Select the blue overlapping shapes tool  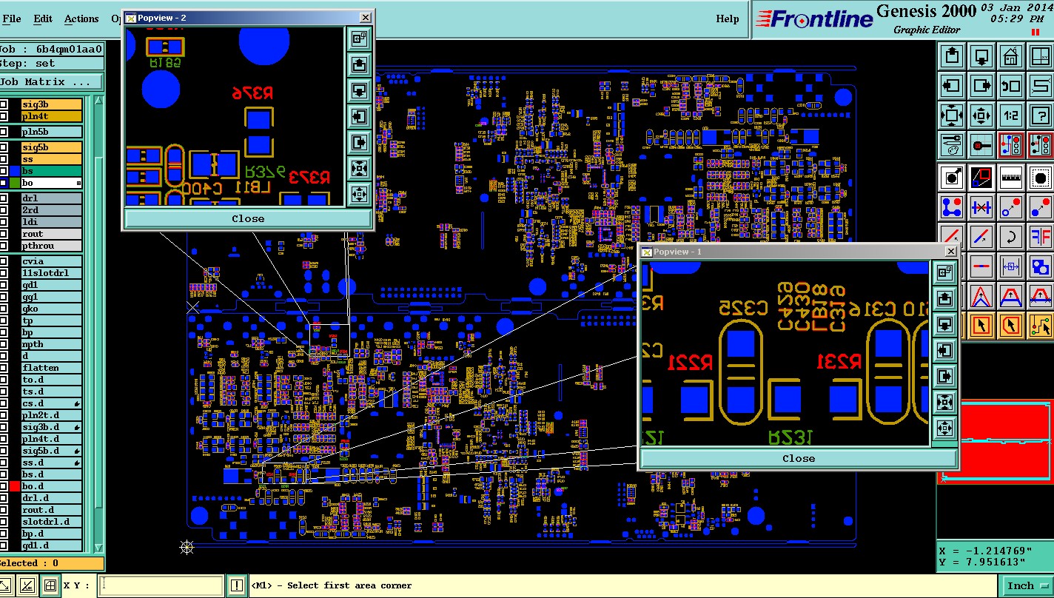coord(1040,266)
